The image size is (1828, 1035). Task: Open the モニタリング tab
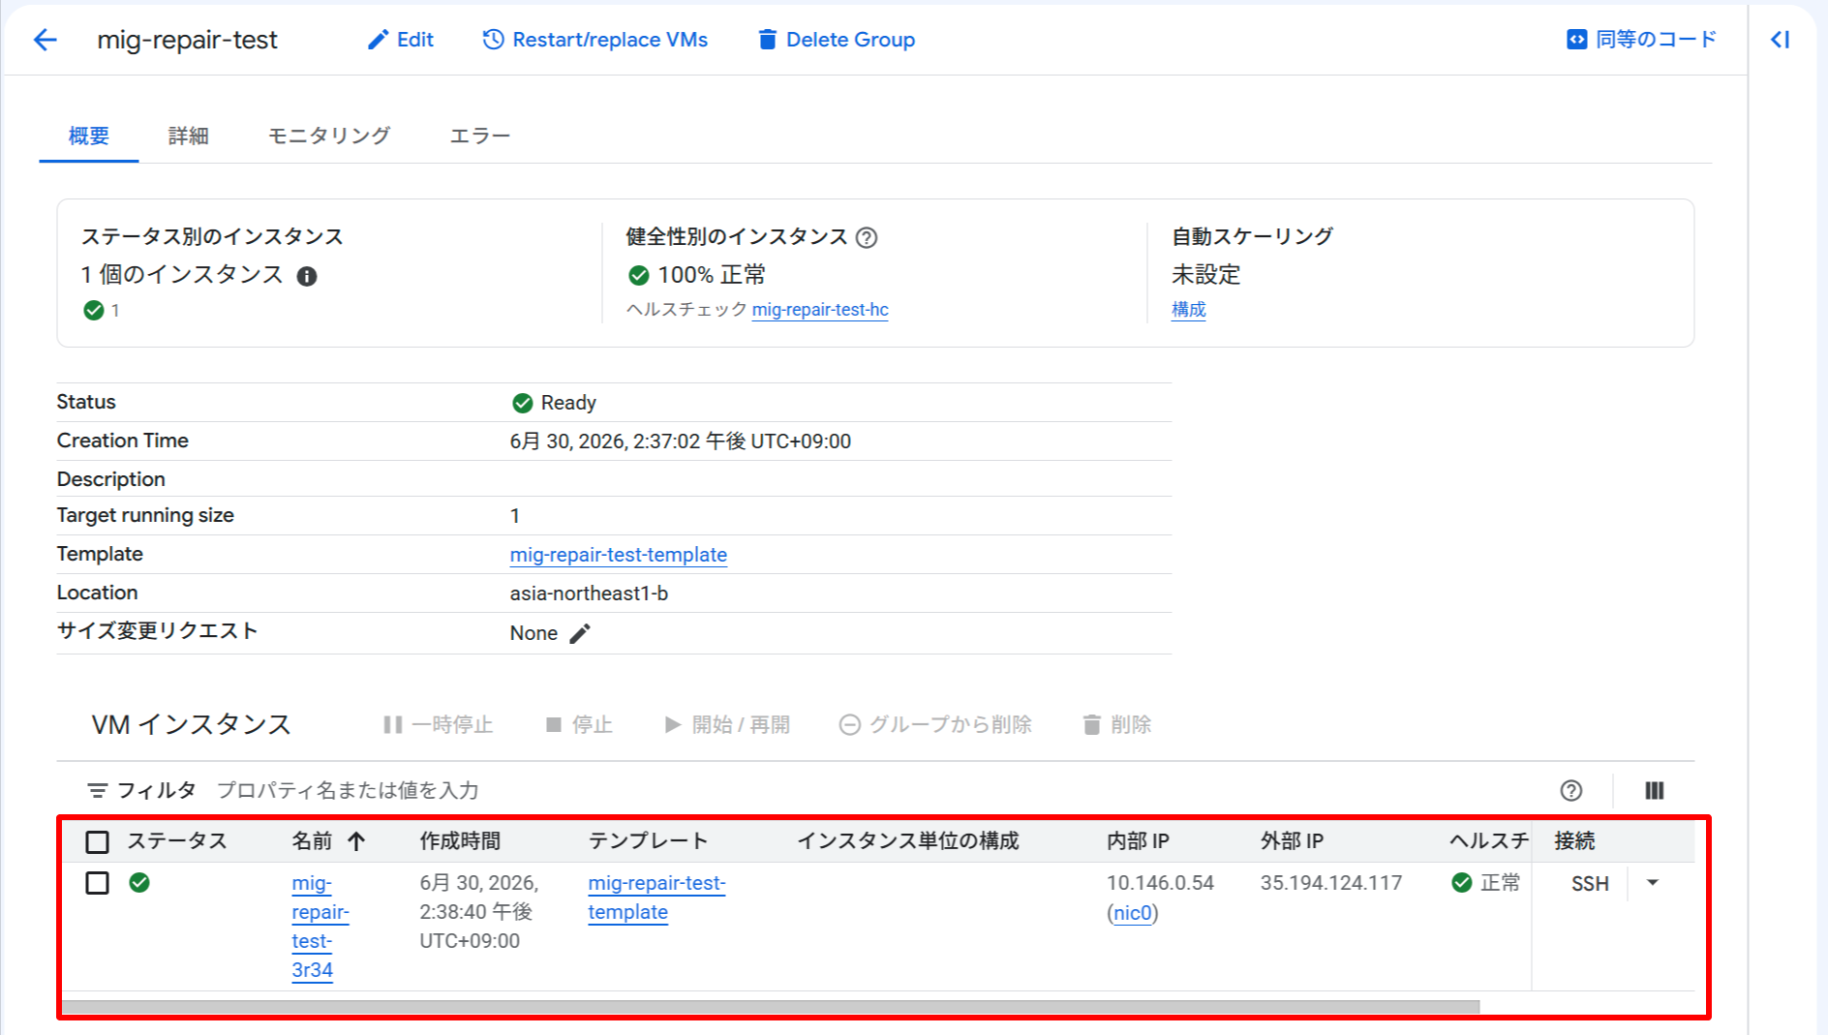click(x=329, y=136)
